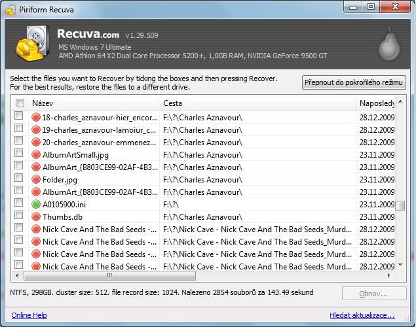Click the Piriform pear logo
The height and width of the screenshot is (327, 416).
(x=389, y=44)
